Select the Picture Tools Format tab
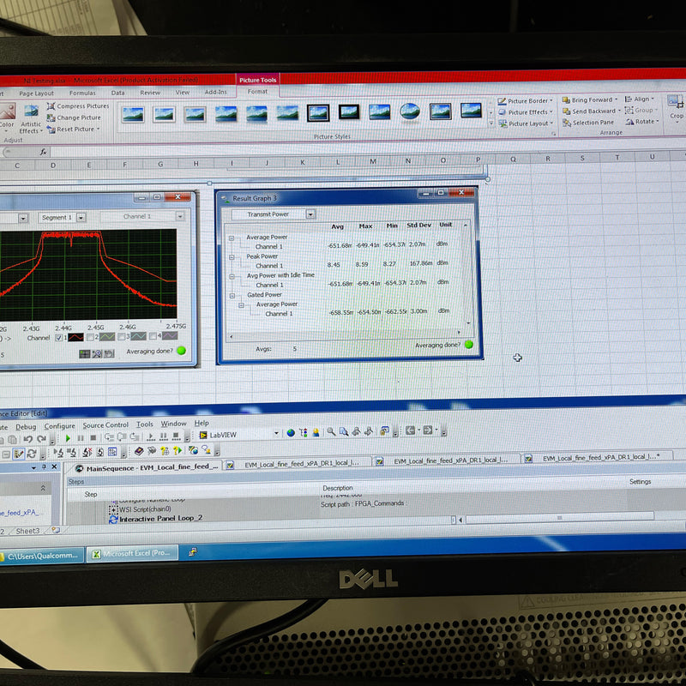 point(257,92)
